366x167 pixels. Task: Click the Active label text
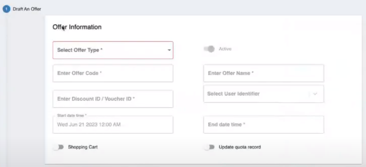point(225,49)
